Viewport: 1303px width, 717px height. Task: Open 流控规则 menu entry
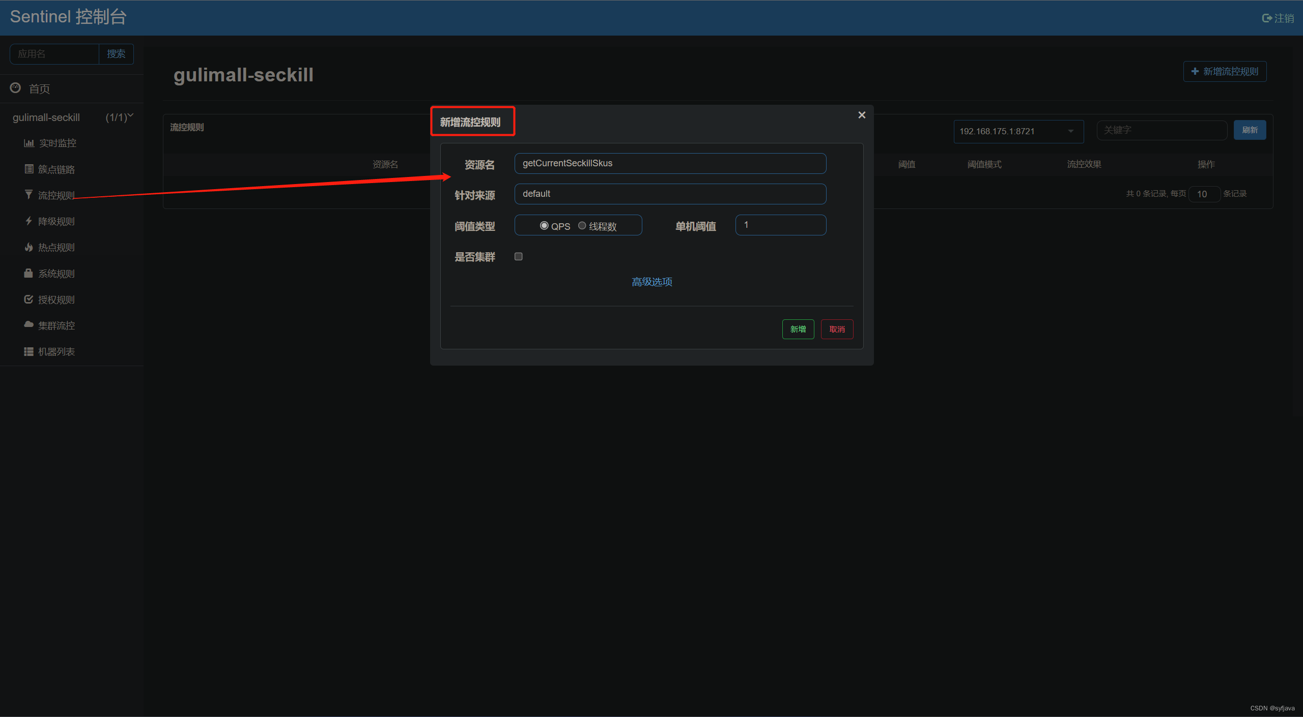point(56,195)
